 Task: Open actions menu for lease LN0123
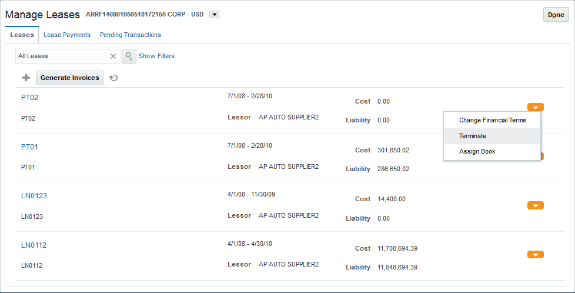[x=536, y=205]
